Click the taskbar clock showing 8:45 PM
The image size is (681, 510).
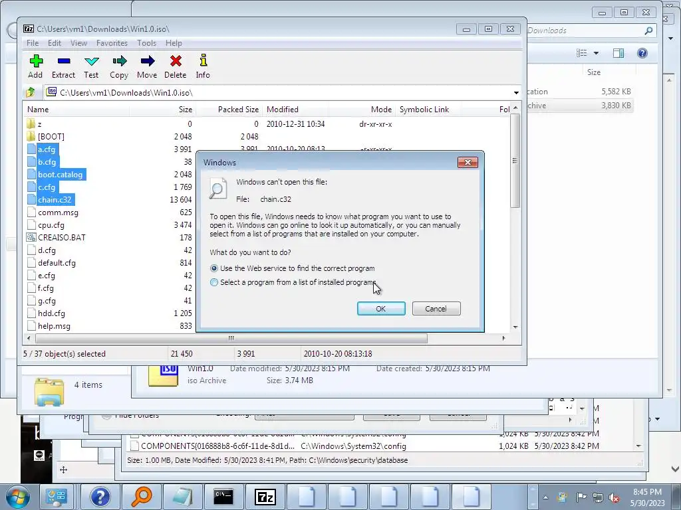pyautogui.click(x=647, y=497)
